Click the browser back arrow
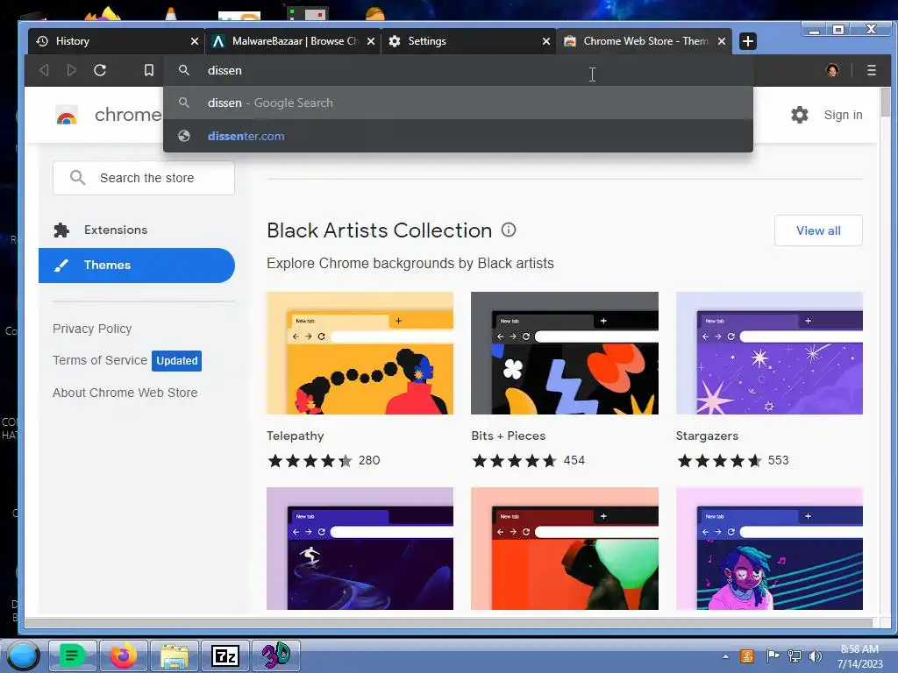The height and width of the screenshot is (673, 898). 44,70
